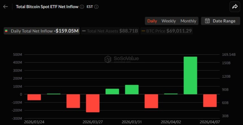Click the Daily Total Net Inflow legend icon
The height and width of the screenshot is (125, 243).
tap(6, 31)
